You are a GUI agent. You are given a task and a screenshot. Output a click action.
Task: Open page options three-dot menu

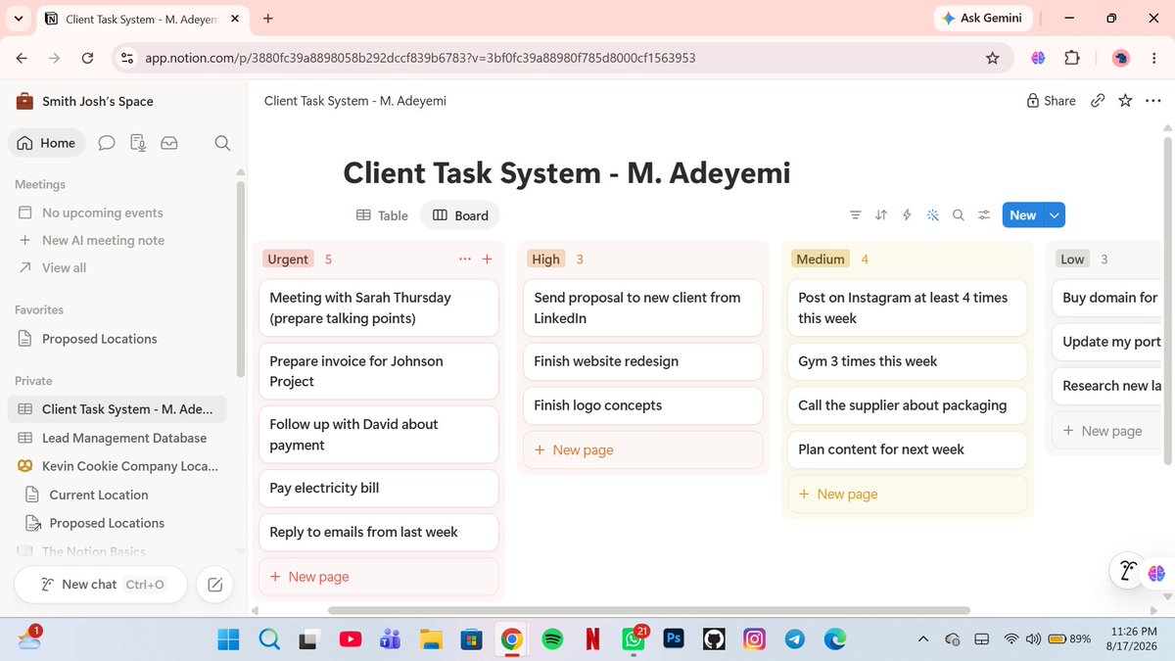click(x=1152, y=101)
